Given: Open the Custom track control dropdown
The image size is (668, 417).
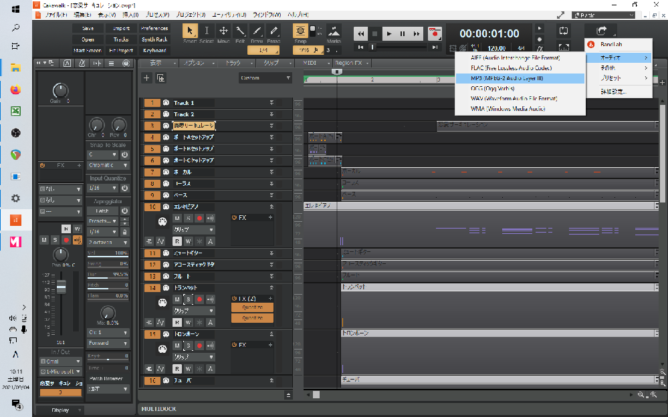Looking at the screenshot, I should point(265,78).
